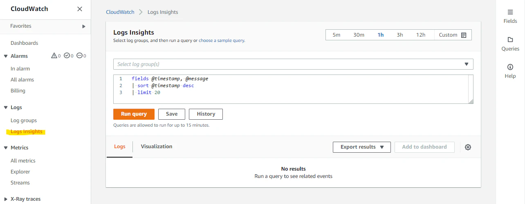Open the Fields panel icon
This screenshot has height=204, width=525.
tap(510, 12)
